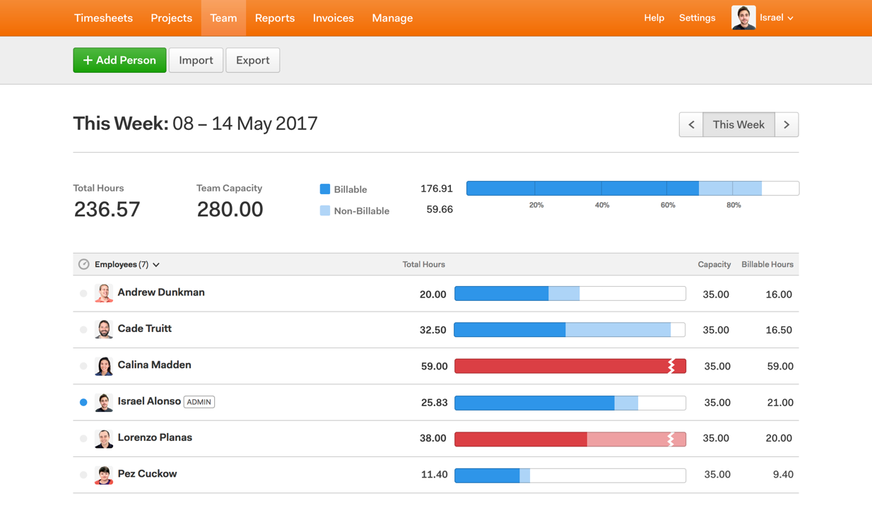Click Pez Cuckow's avatar
The height and width of the screenshot is (527, 872).
[104, 474]
